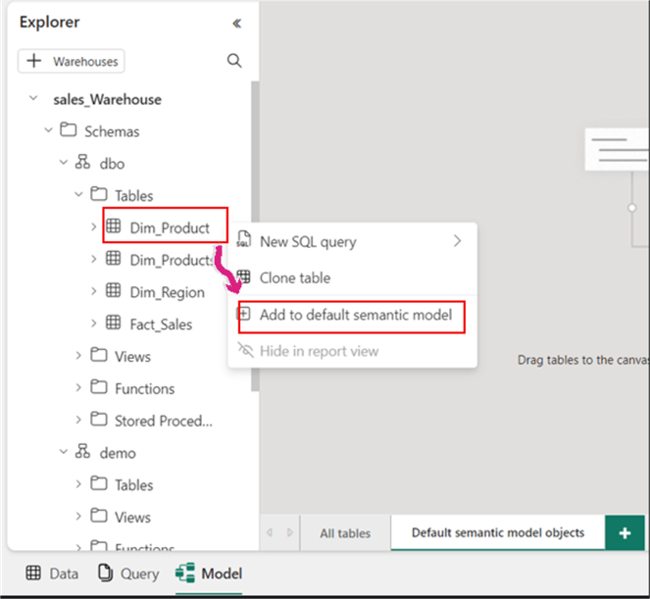Click the Dim_Products table grid icon
650x599 pixels.
[113, 258]
